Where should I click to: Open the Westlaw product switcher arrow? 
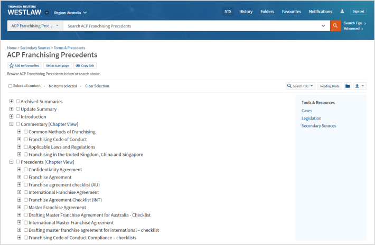pyautogui.click(x=47, y=13)
